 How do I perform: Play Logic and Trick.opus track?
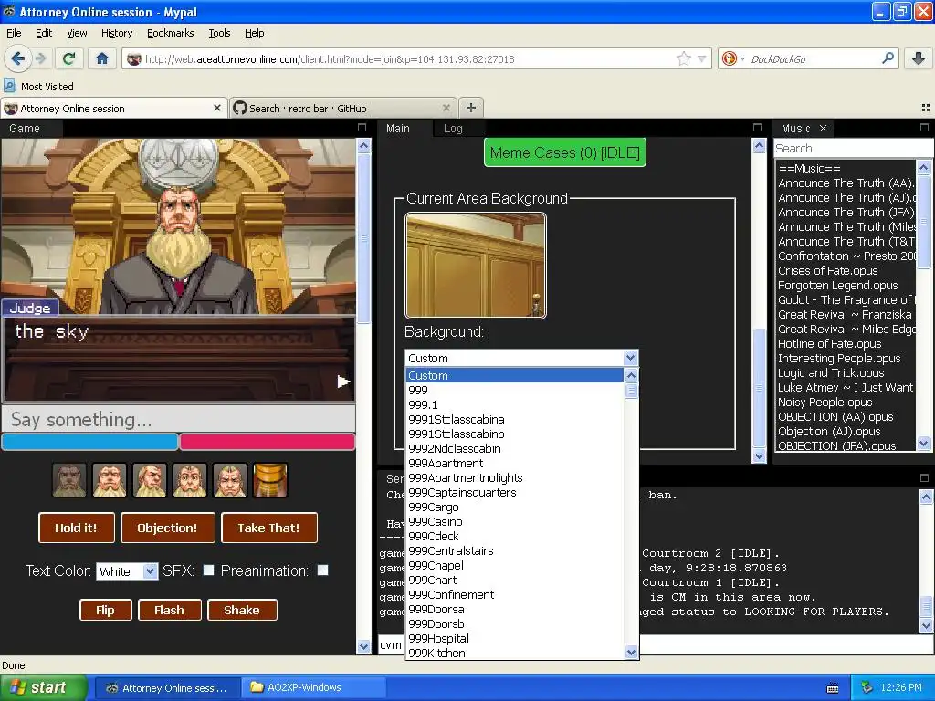pyautogui.click(x=831, y=372)
